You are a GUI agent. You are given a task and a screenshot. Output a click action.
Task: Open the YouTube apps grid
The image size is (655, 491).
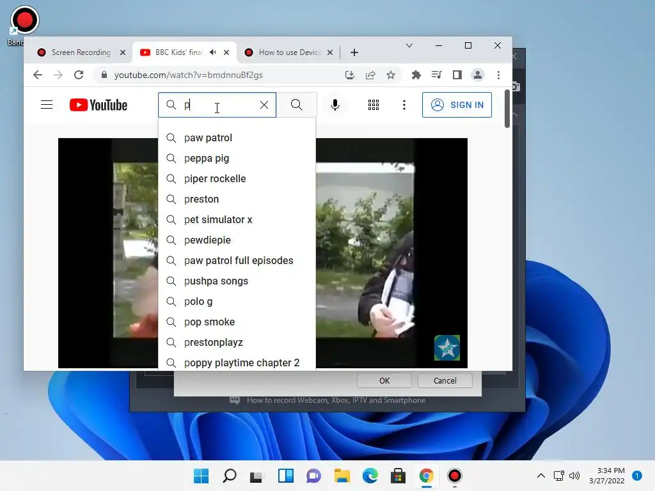tap(374, 105)
